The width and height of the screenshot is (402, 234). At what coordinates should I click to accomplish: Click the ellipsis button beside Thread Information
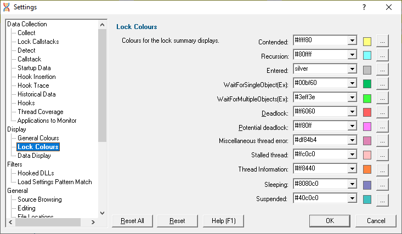(x=382, y=170)
